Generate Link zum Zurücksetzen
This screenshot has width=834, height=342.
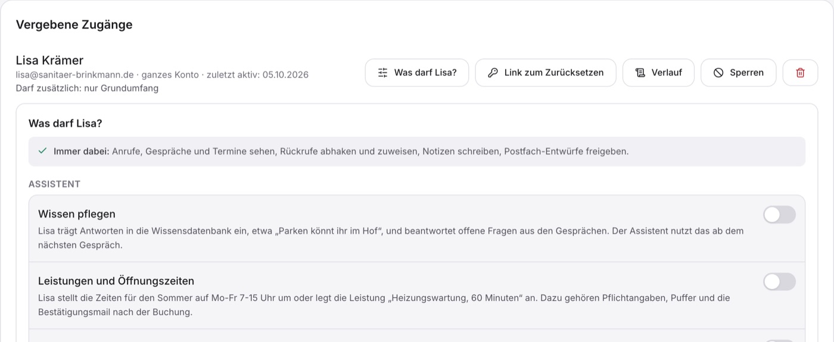click(x=546, y=73)
